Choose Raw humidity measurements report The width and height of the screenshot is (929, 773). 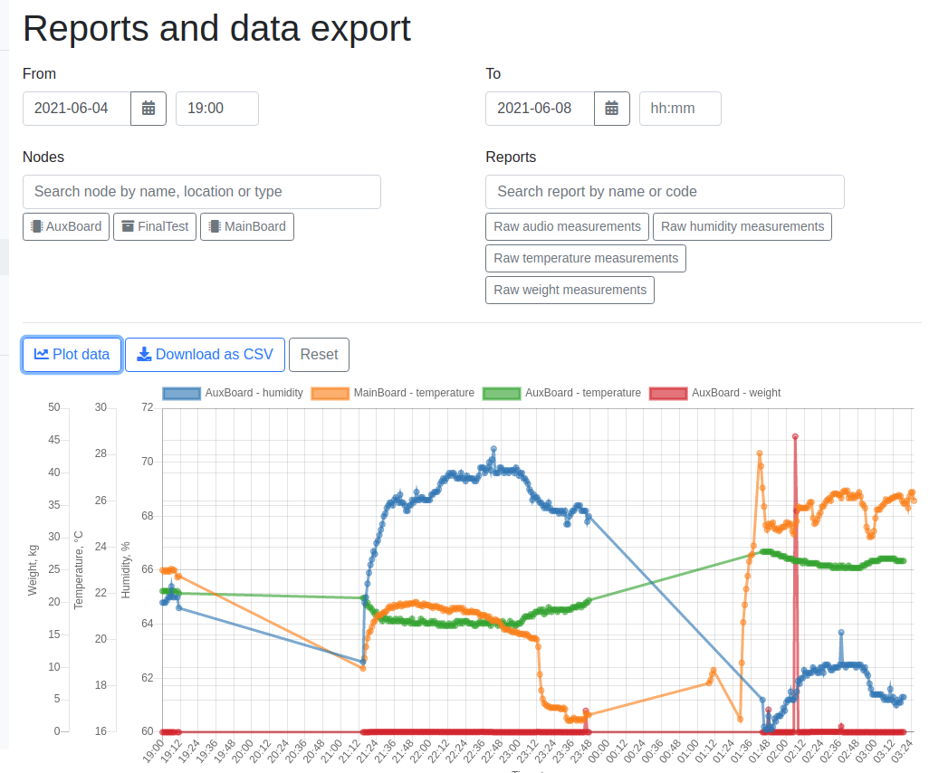742,226
